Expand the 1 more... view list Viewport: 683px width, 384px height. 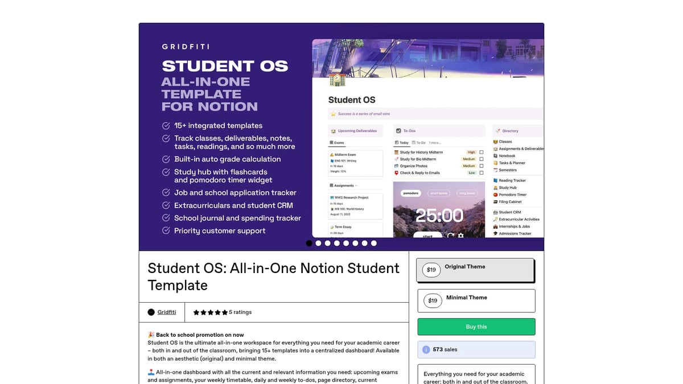pyautogui.click(x=435, y=143)
